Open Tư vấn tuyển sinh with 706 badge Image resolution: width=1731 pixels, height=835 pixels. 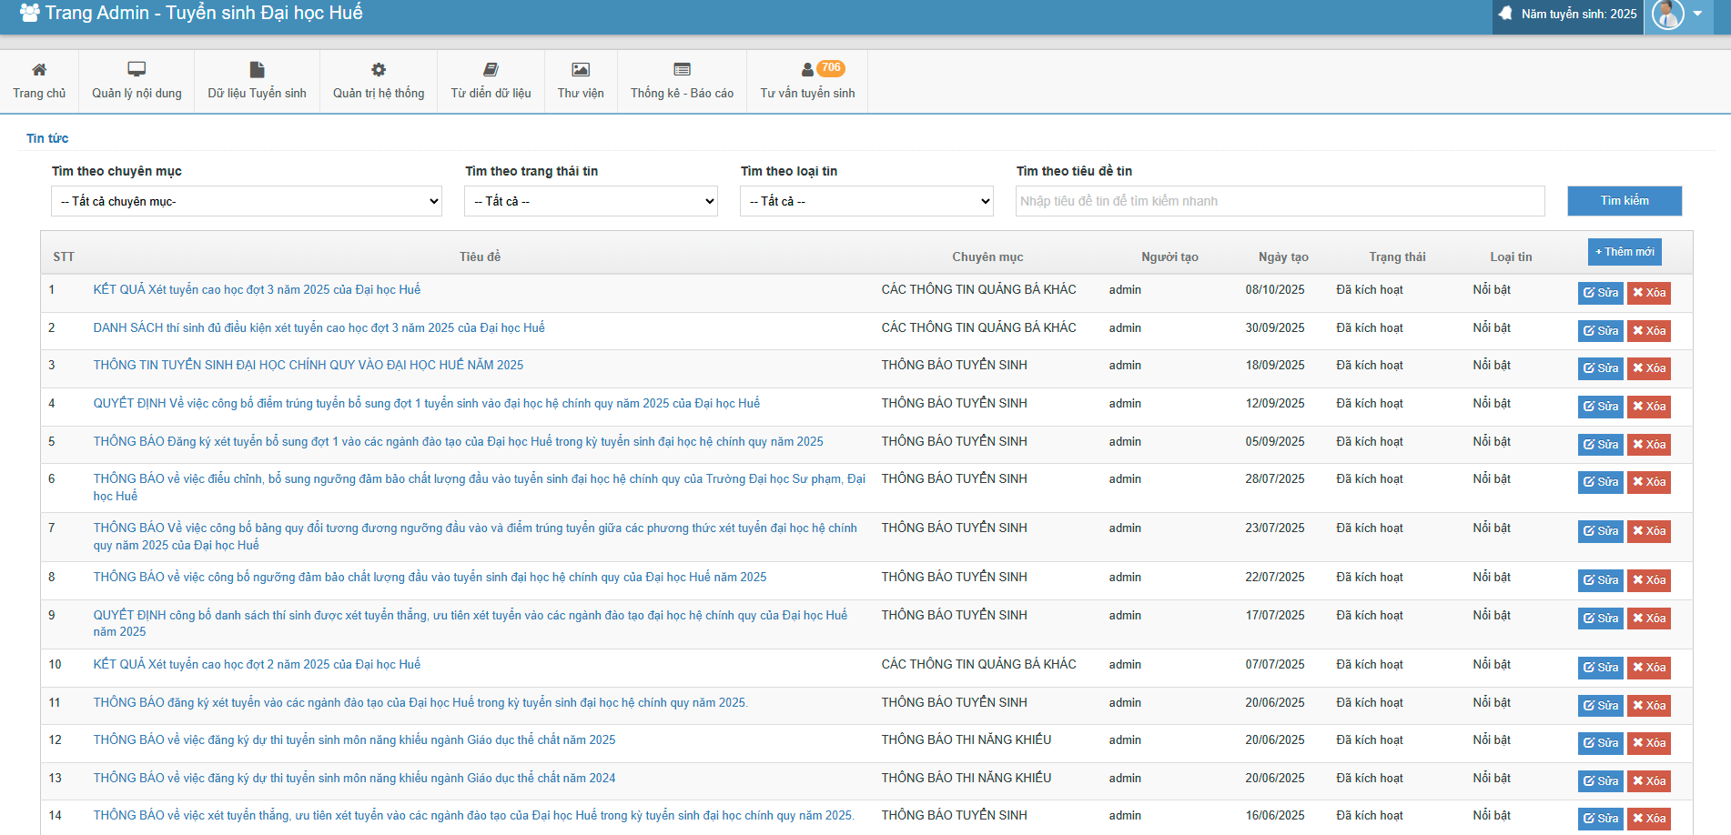(808, 70)
